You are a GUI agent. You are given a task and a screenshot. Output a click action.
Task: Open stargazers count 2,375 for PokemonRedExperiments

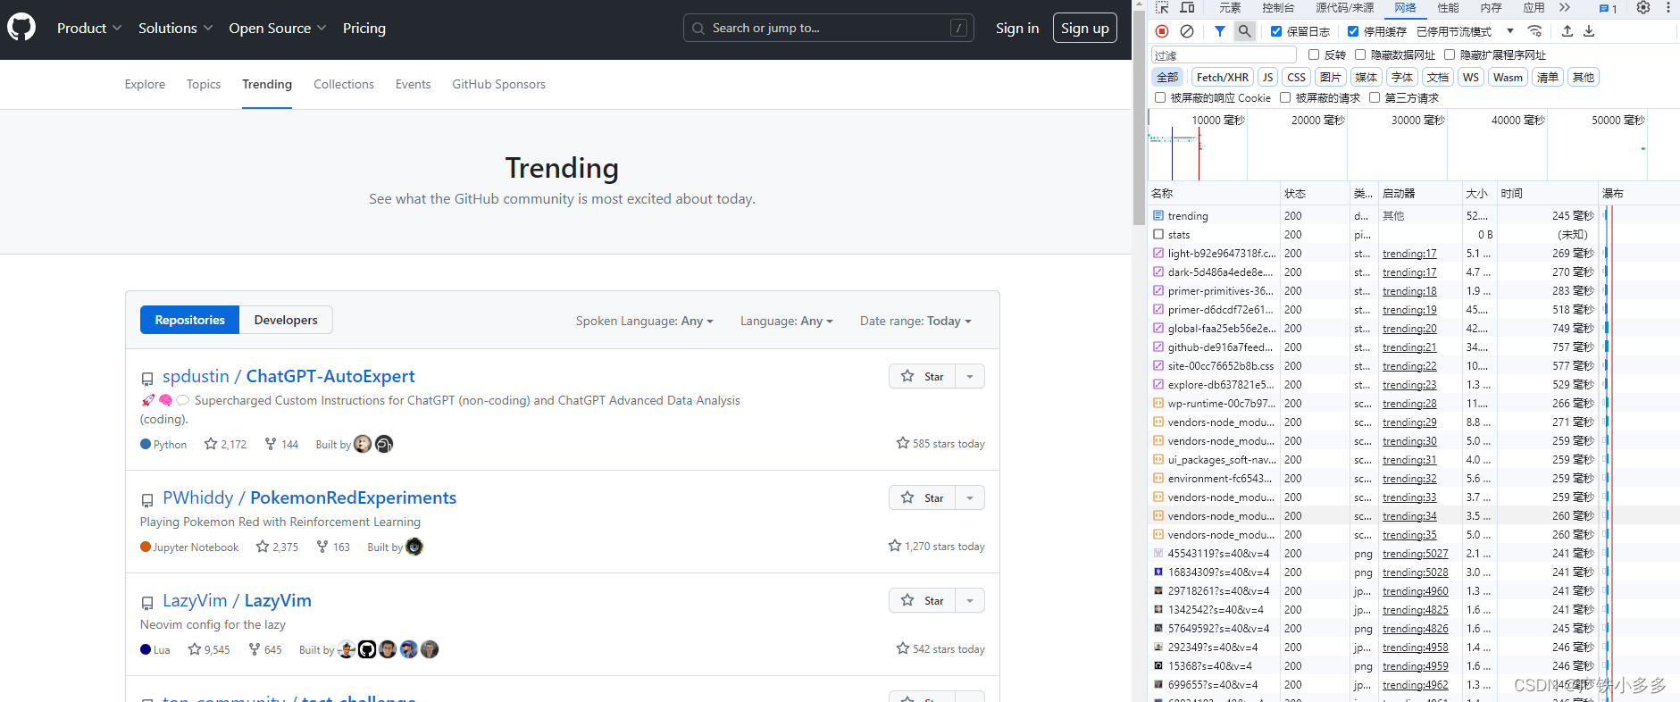(x=277, y=547)
